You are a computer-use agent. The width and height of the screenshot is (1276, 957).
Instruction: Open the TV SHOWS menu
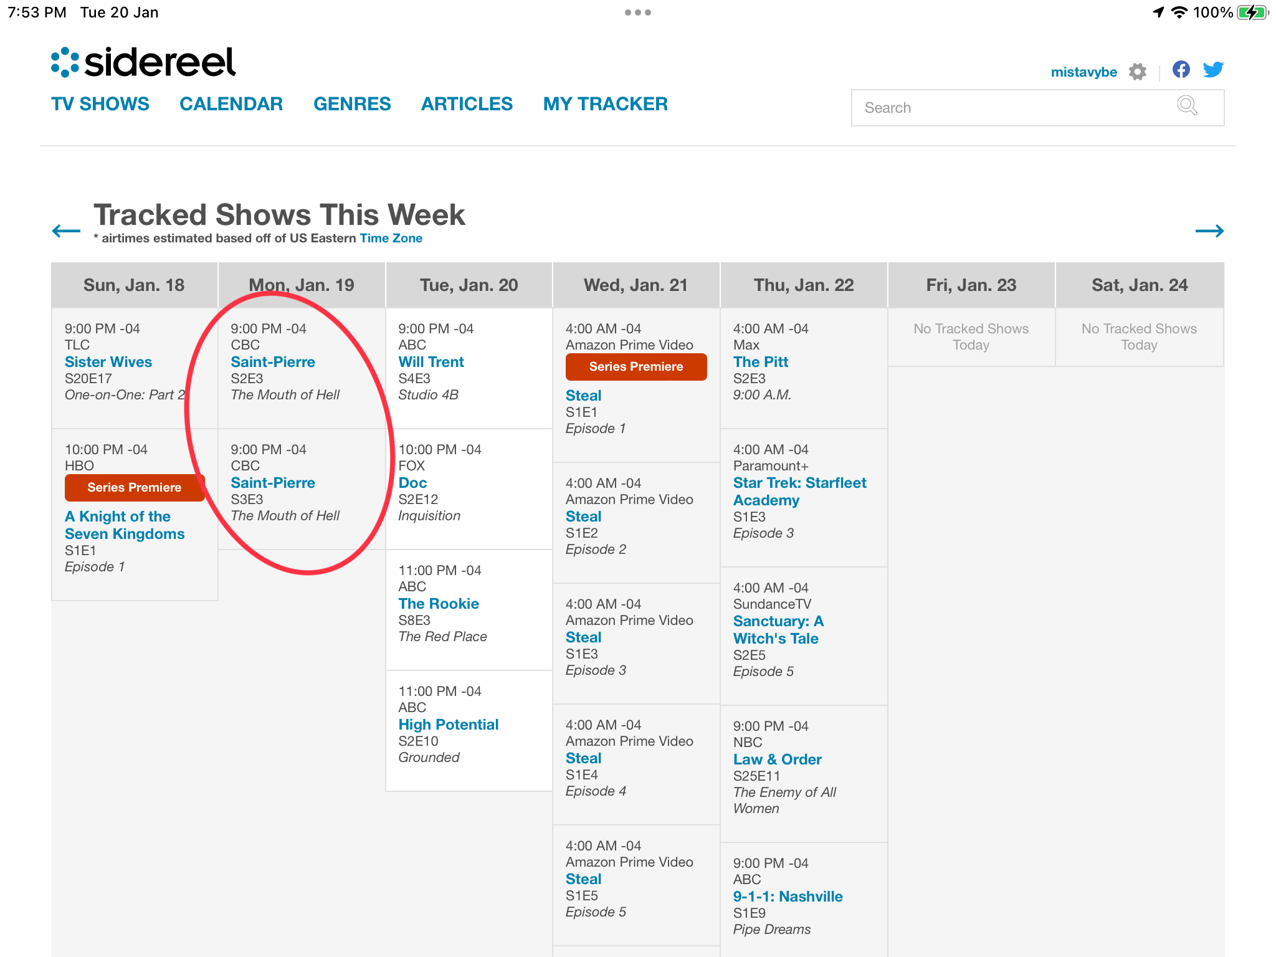100,104
